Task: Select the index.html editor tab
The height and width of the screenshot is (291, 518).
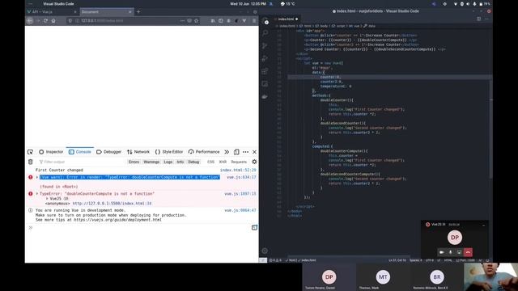Action: (287, 19)
